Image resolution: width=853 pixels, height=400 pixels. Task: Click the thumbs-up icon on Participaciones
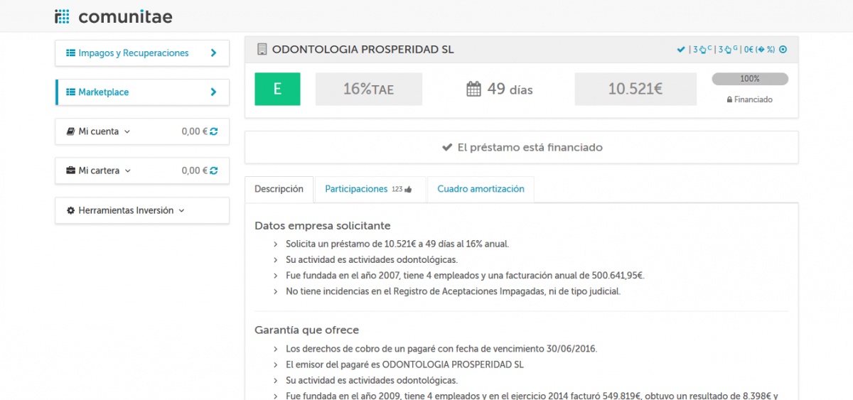(x=408, y=190)
